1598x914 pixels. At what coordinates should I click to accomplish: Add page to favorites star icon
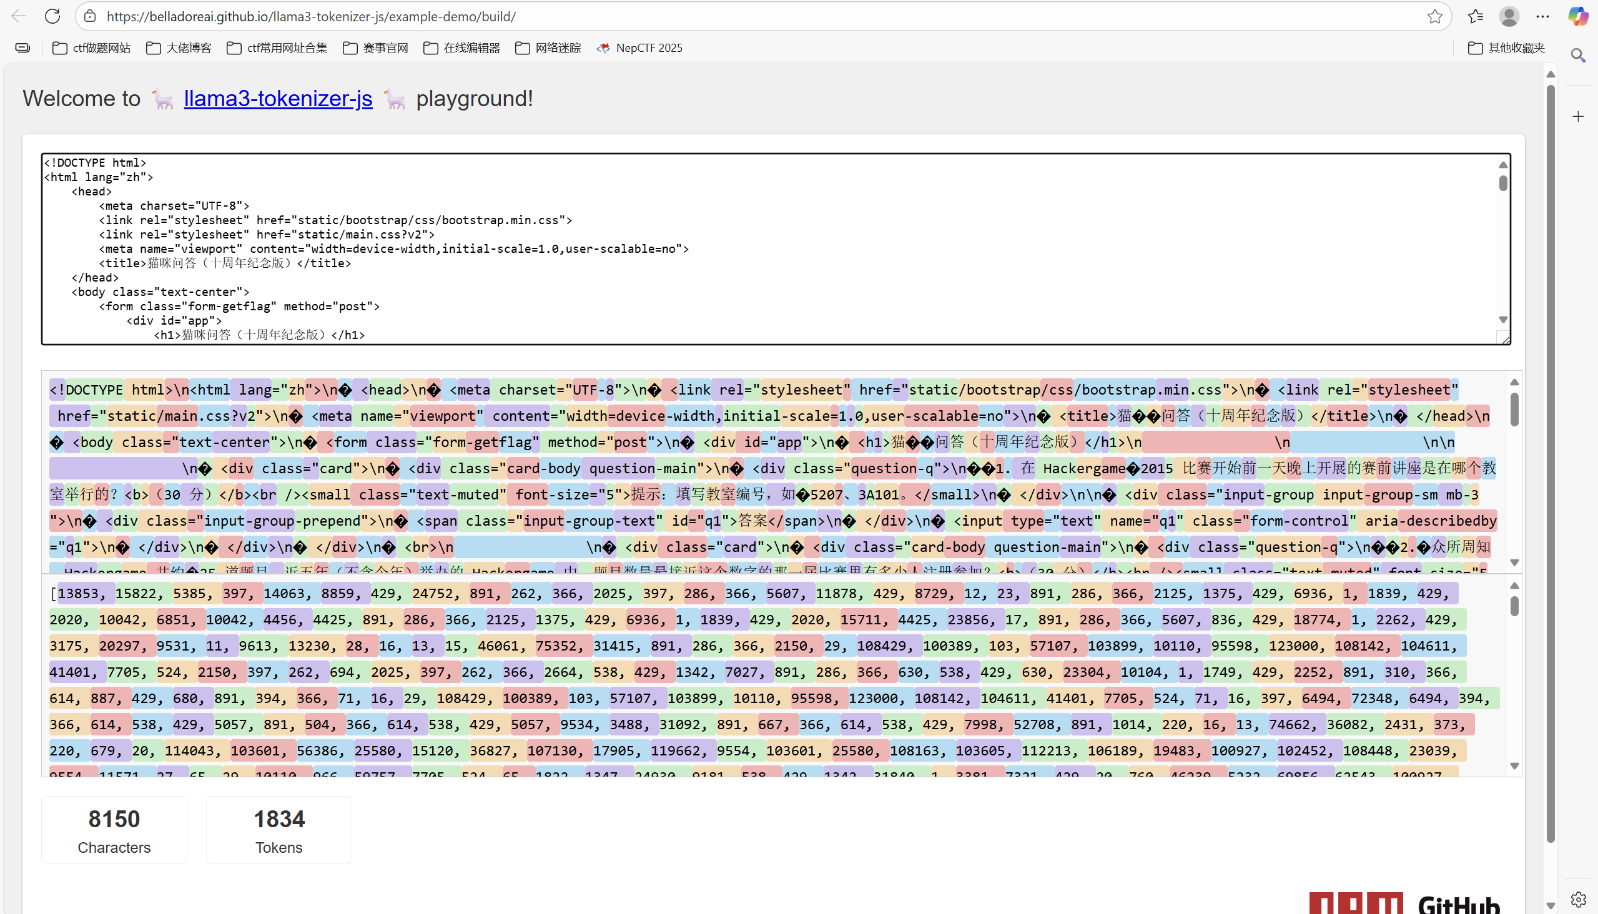pyautogui.click(x=1435, y=16)
